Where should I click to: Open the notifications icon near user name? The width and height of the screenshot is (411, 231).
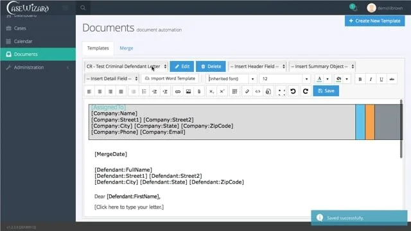(353, 7)
